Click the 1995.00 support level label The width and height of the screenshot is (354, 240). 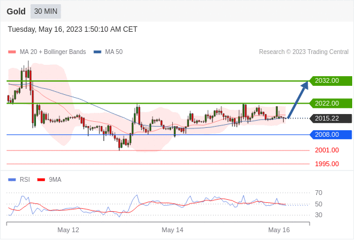pos(327,164)
